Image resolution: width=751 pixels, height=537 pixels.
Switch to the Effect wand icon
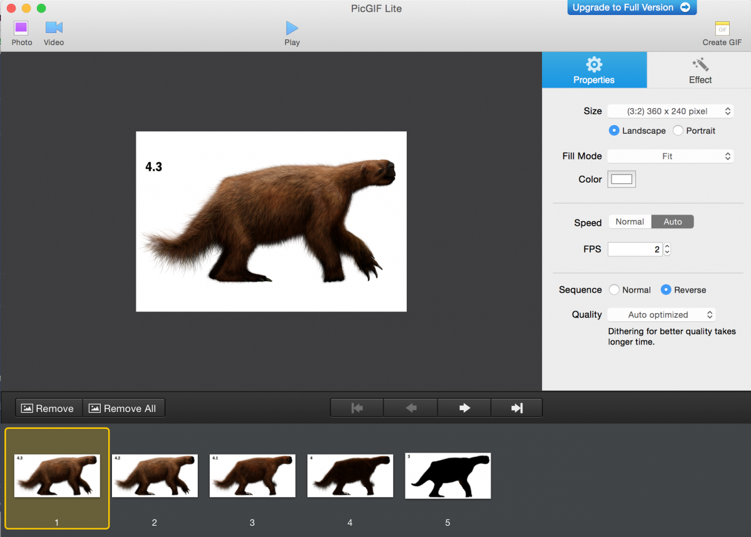coord(700,66)
